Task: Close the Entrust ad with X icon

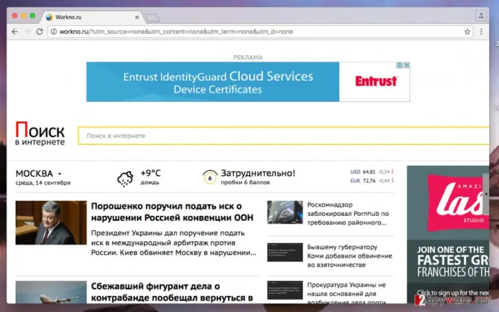Action: (406, 65)
